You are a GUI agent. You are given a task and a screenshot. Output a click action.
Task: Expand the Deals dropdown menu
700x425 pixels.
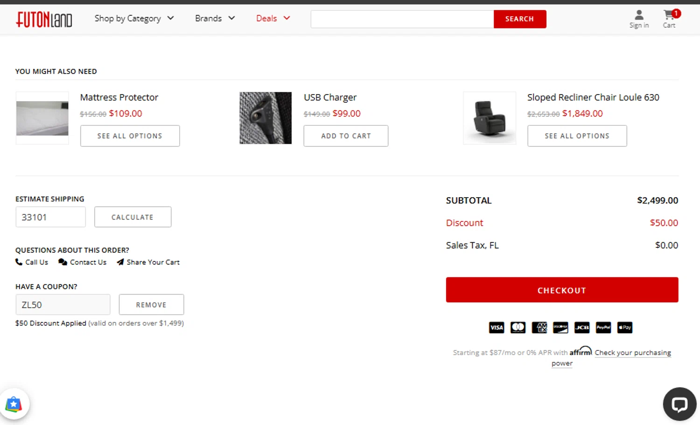click(x=273, y=18)
